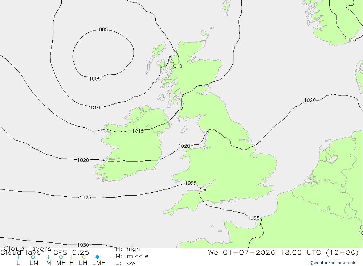Click the 'M: middle' legend text
This screenshot has height=266, width=363.
pyautogui.click(x=132, y=256)
